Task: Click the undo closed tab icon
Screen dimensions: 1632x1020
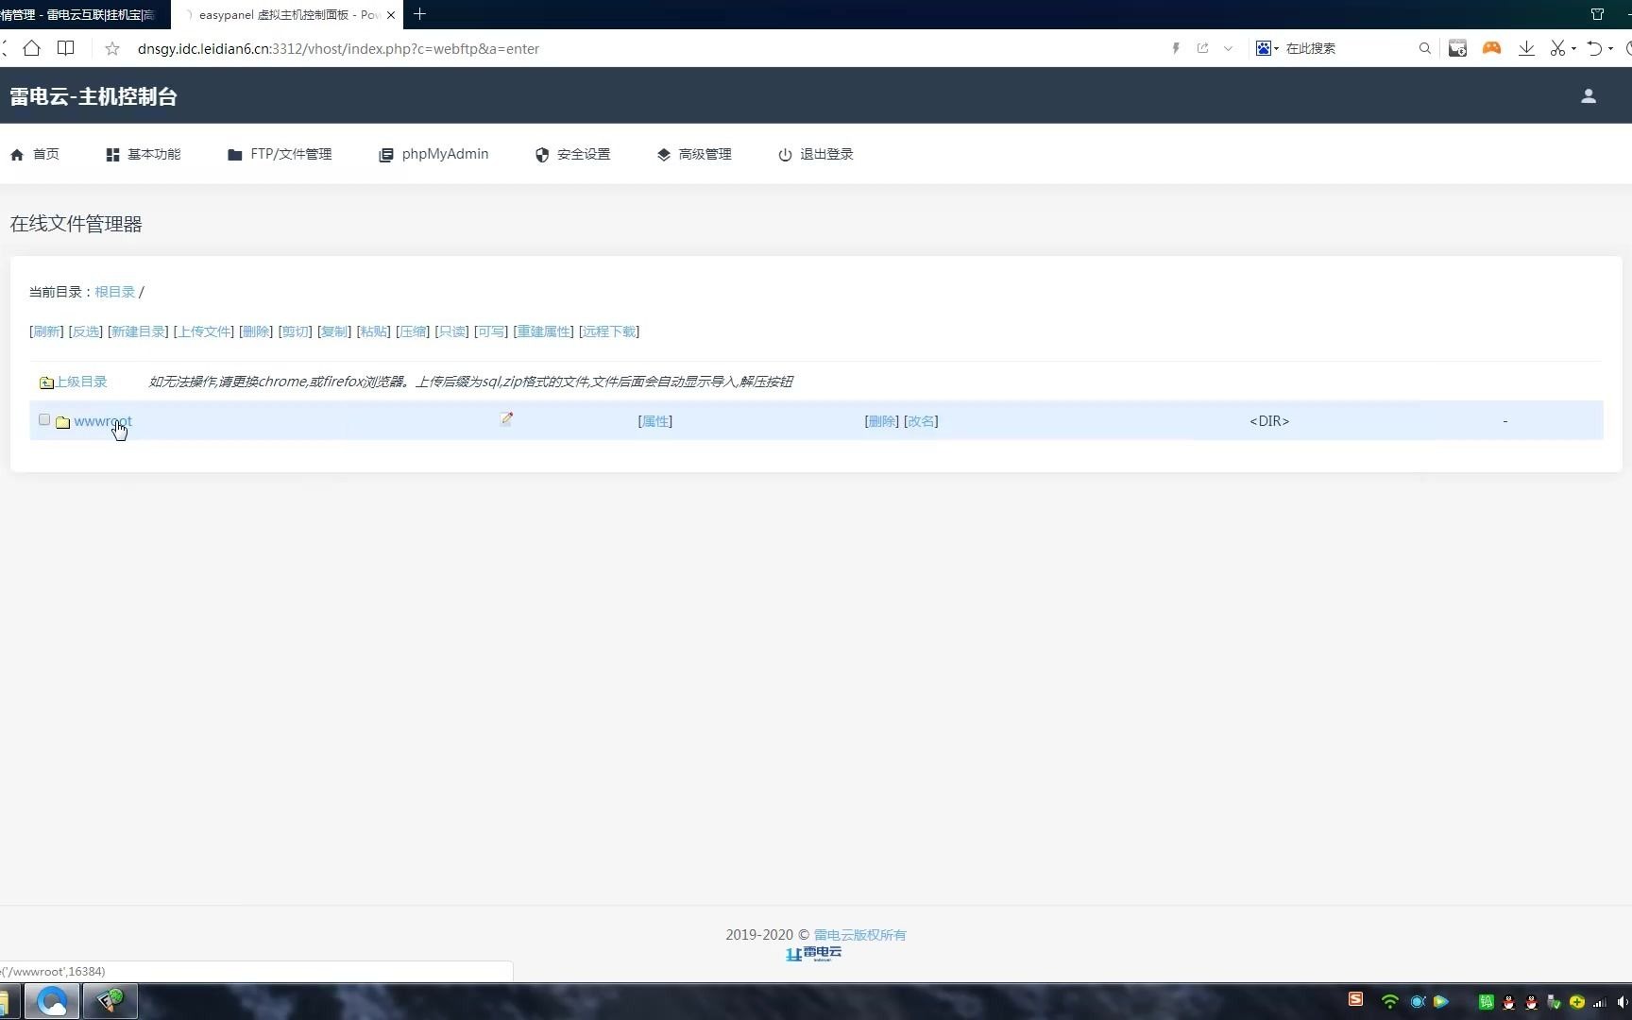Action: click(x=1594, y=48)
